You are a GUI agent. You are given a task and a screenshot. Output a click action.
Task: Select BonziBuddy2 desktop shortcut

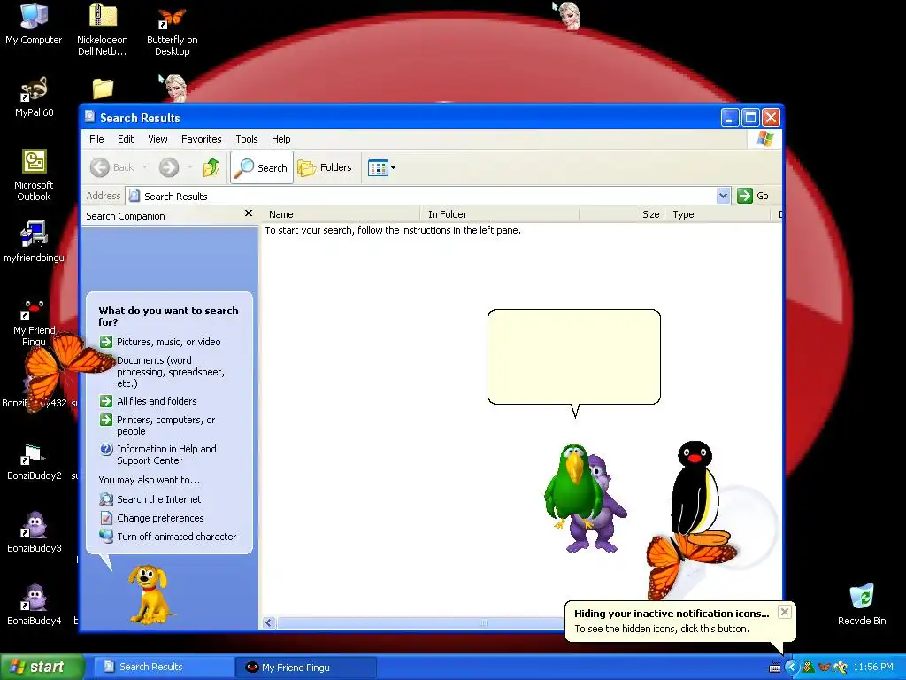(34, 461)
